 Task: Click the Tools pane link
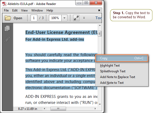pyautogui.click(x=99, y=18)
